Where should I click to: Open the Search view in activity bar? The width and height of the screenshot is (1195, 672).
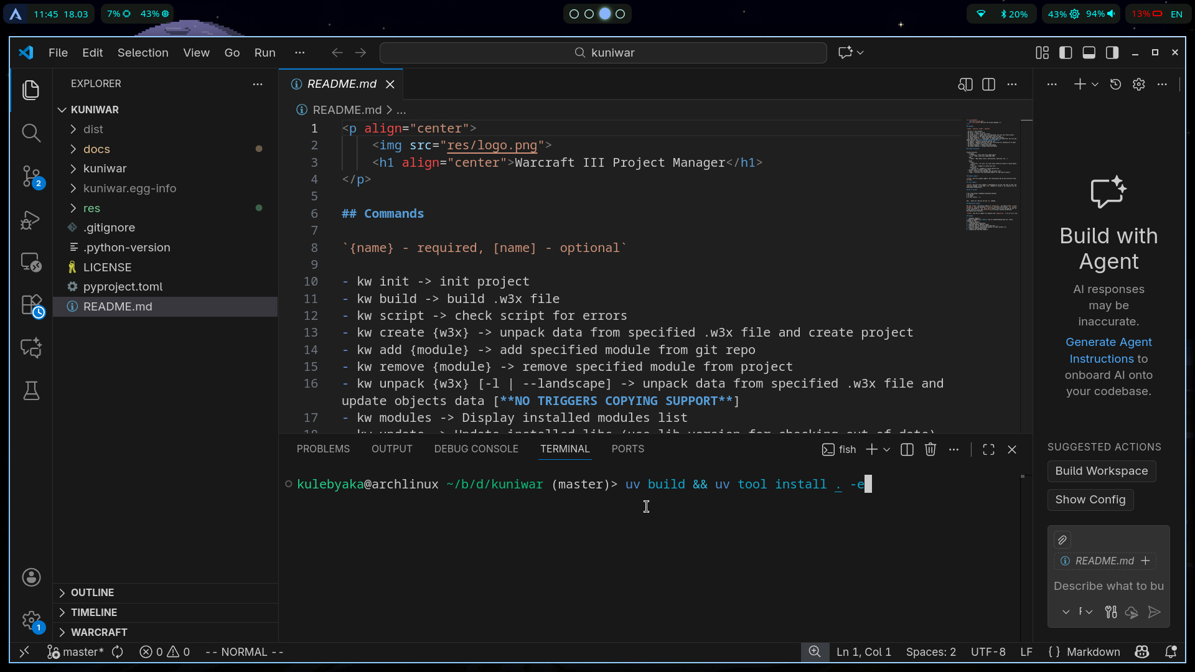pyautogui.click(x=30, y=133)
